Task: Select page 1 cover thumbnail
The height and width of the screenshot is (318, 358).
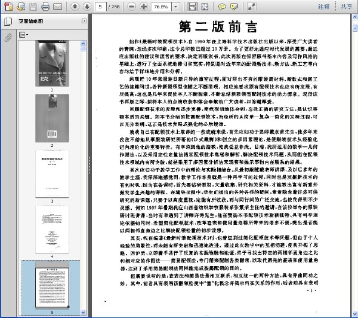Action: [x=52, y=63]
